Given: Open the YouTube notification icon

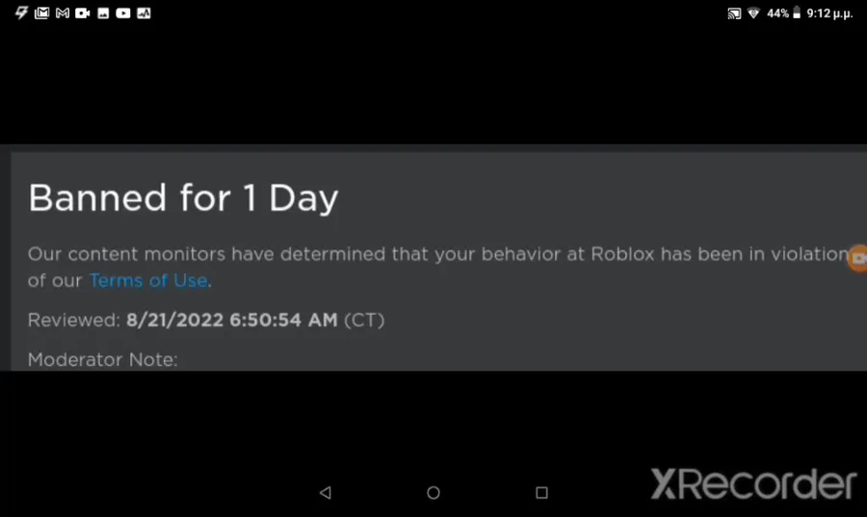Looking at the screenshot, I should tap(123, 13).
